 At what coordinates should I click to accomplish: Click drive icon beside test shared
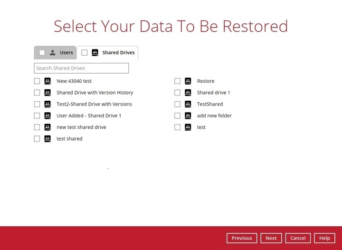(x=47, y=139)
